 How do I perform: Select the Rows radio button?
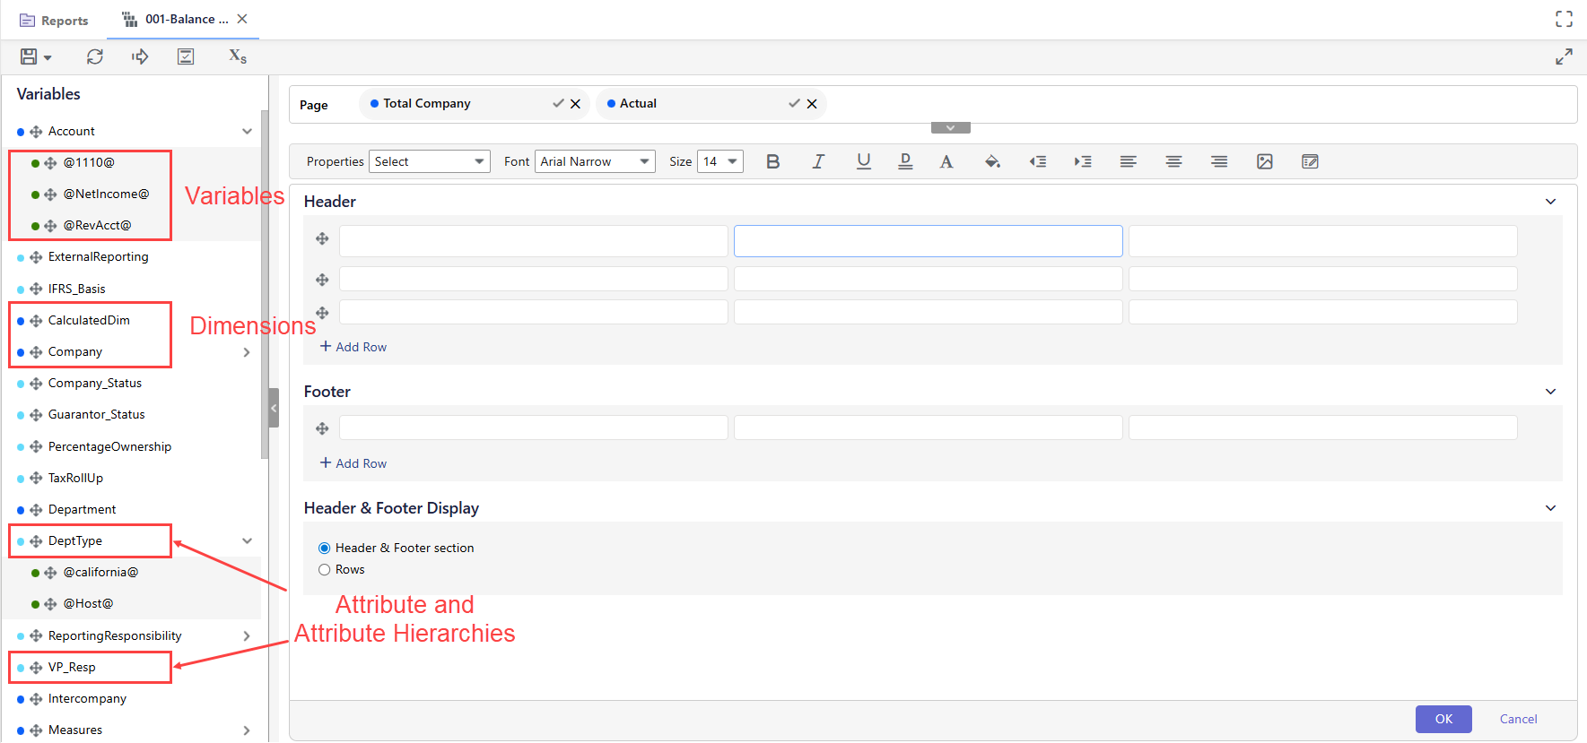coord(325,570)
